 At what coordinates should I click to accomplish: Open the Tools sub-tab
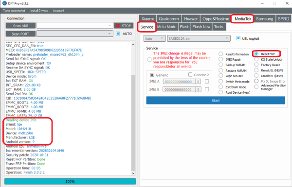tap(219, 27)
